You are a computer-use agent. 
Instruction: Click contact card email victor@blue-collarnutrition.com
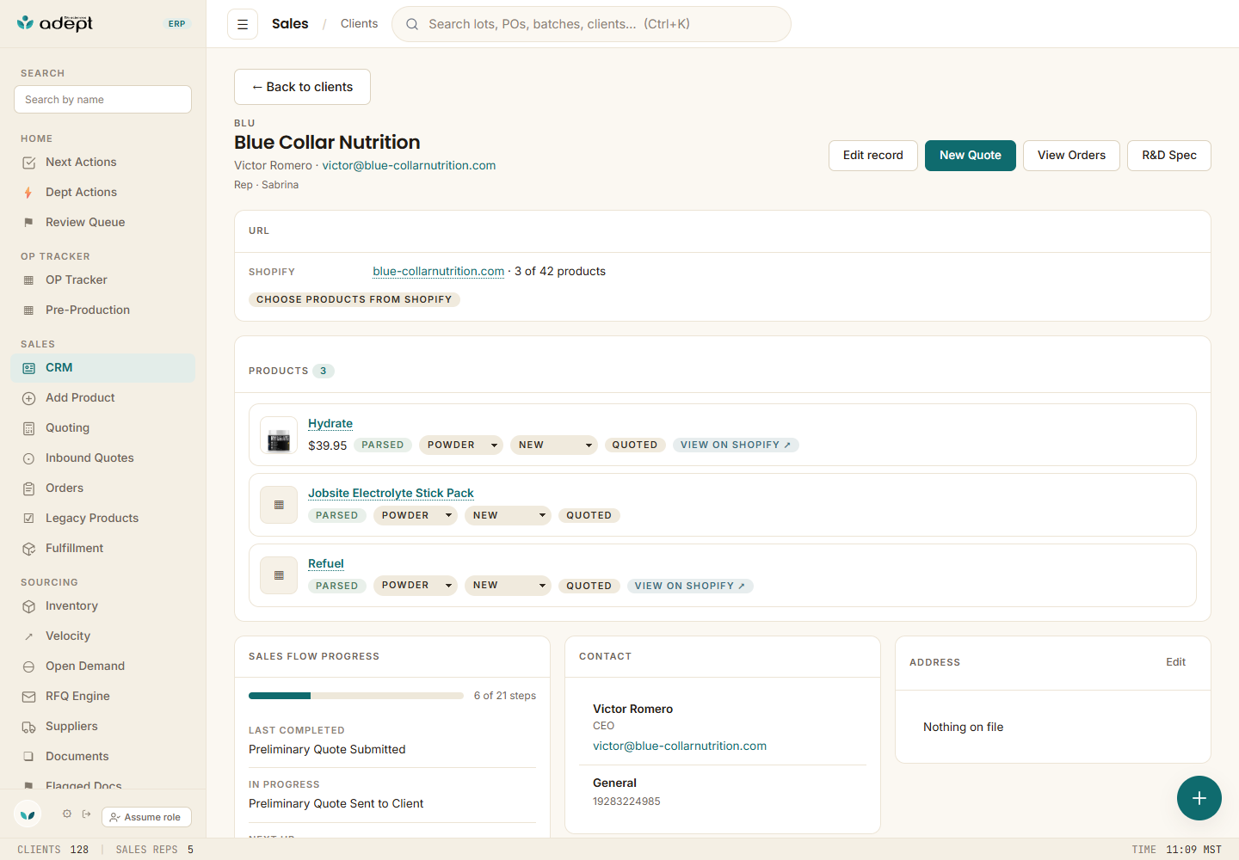click(680, 746)
